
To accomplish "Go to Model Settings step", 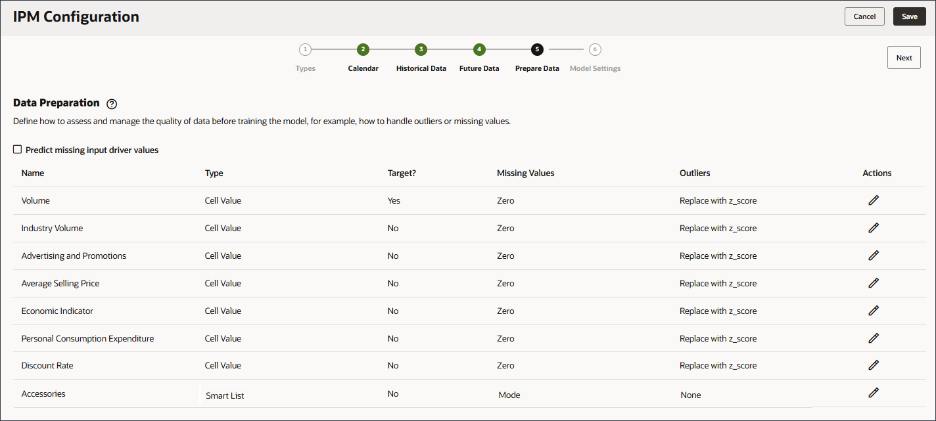I will tap(595, 50).
